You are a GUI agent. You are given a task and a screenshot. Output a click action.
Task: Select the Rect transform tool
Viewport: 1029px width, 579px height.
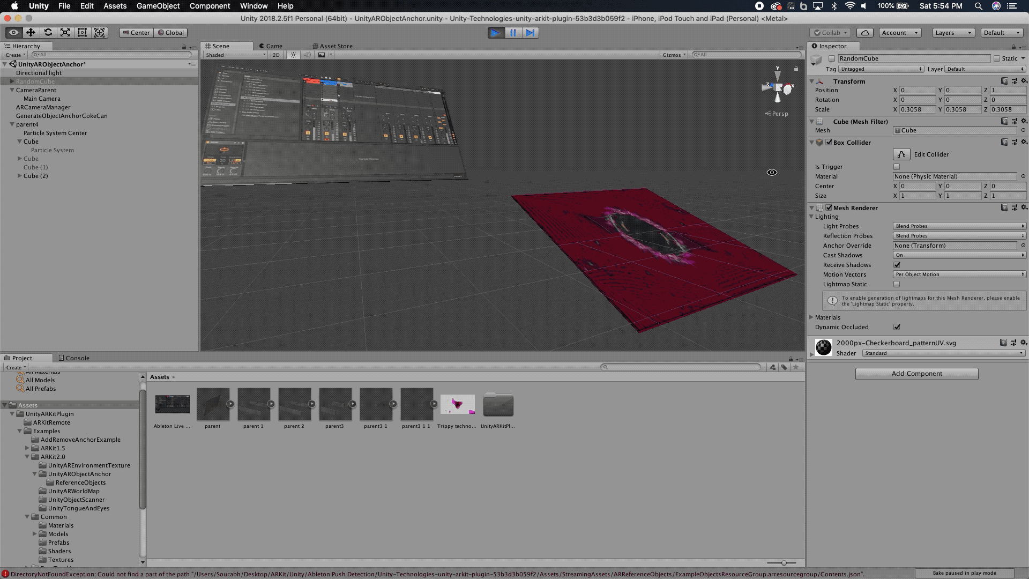click(x=82, y=33)
